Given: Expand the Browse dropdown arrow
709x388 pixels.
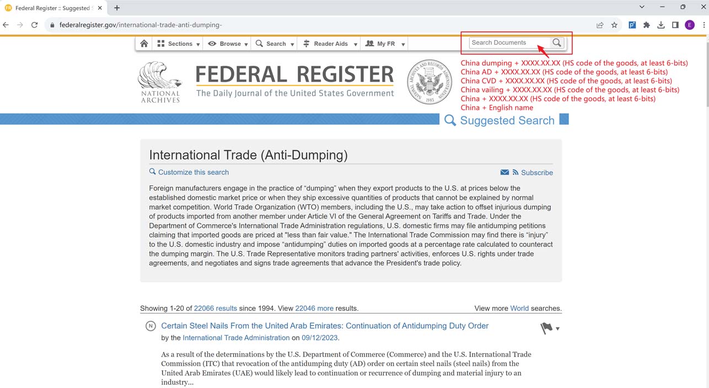Looking at the screenshot, I should pyautogui.click(x=246, y=44).
